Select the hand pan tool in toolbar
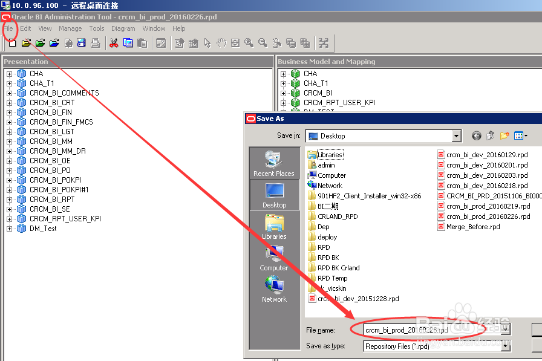This screenshot has width=542, height=361. (221, 43)
